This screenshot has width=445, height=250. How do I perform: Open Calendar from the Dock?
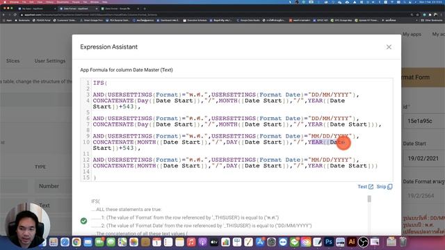click(x=156, y=242)
